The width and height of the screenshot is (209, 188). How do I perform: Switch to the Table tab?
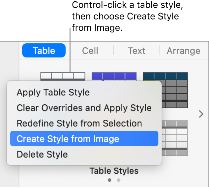pos(44,51)
